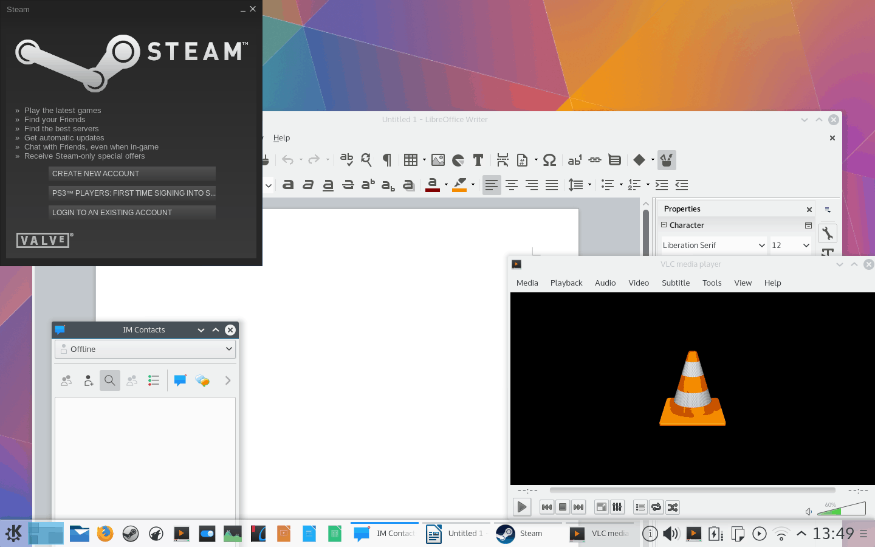Open Find and Replace in Writer

pyautogui.click(x=366, y=160)
